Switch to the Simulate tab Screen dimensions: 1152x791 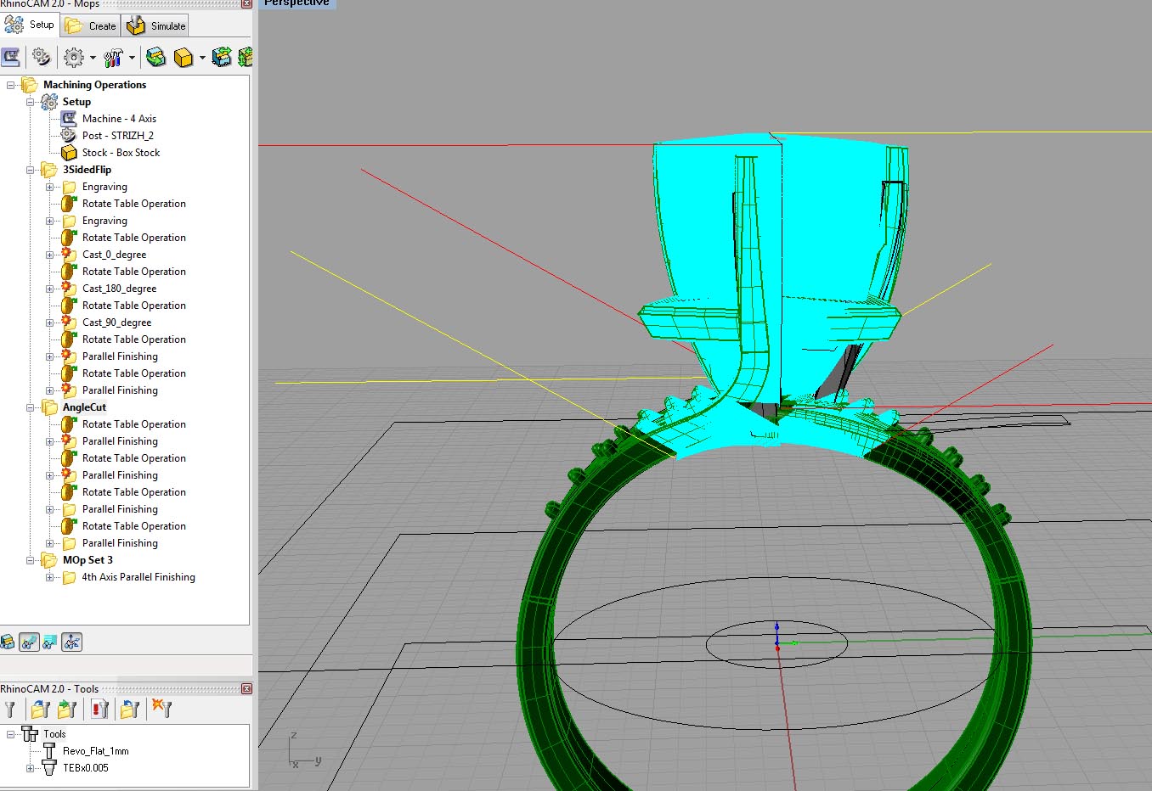pyautogui.click(x=157, y=25)
